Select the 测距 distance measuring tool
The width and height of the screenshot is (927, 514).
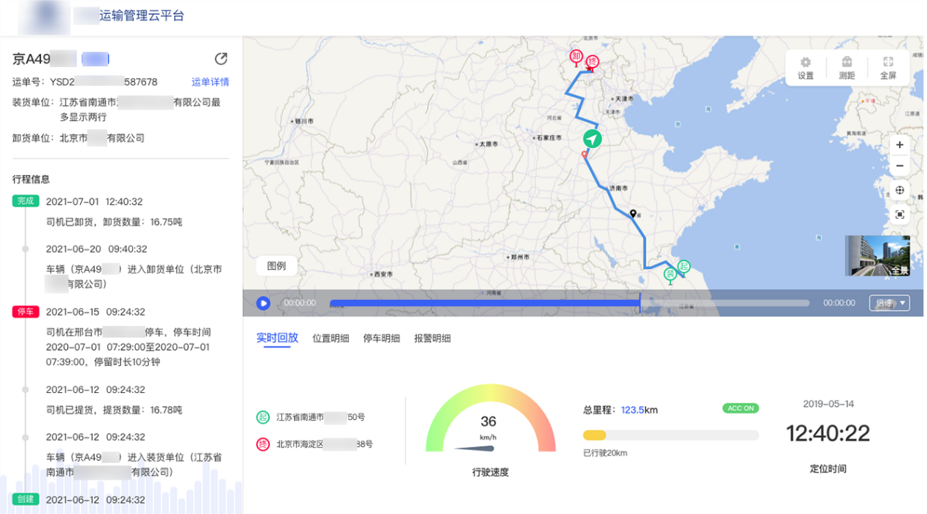[847, 69]
